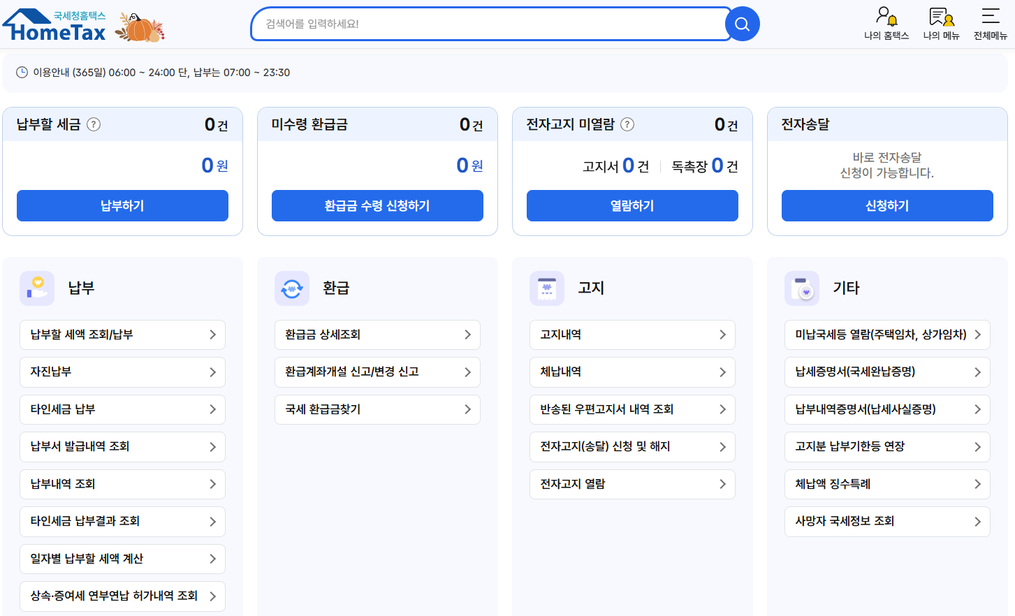Click the magnifying glass search icon
This screenshot has height=616, width=1015.
pyautogui.click(x=742, y=24)
